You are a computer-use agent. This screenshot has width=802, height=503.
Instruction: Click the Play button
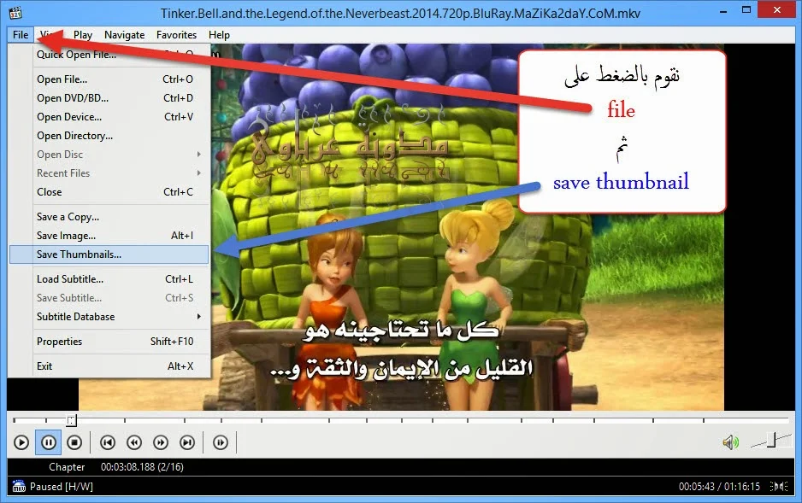click(21, 442)
